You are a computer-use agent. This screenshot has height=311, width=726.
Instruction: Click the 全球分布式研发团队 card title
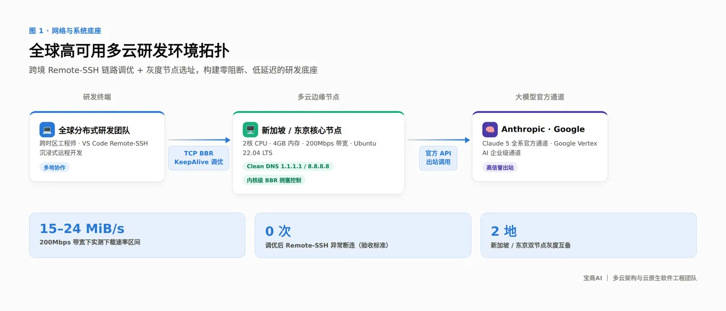click(94, 130)
